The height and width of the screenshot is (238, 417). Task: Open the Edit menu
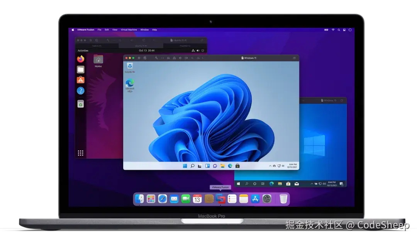coord(107,30)
